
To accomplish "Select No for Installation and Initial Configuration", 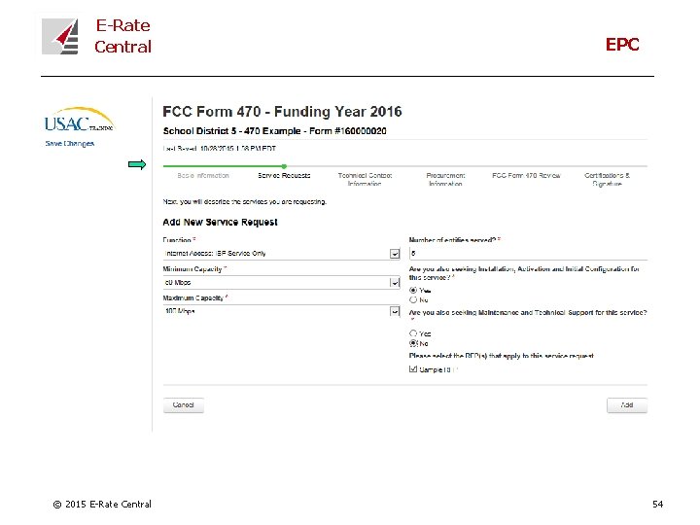I will click(x=413, y=299).
